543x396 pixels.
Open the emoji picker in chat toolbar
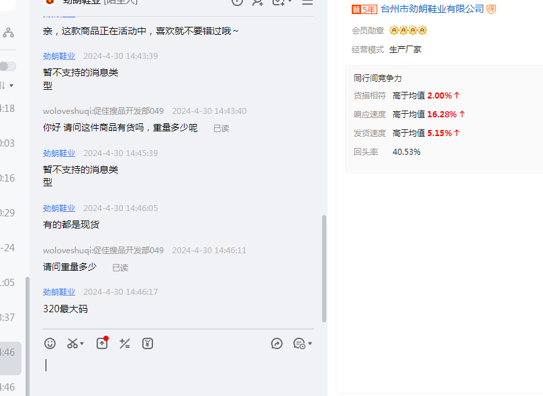click(50, 344)
